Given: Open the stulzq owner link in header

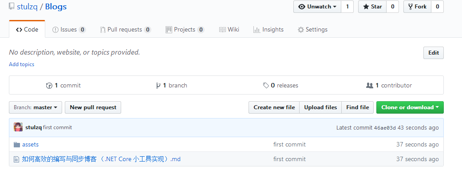Looking at the screenshot, I should [27, 7].
